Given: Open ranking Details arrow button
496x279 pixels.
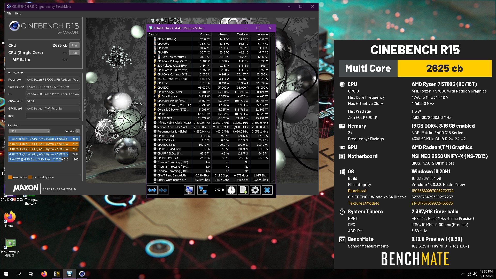Looking at the screenshot, I should (x=78, y=131).
